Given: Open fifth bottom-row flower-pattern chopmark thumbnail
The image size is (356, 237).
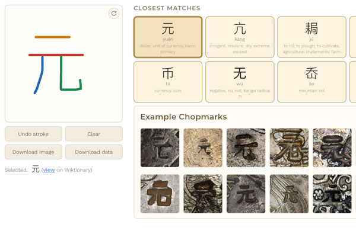Looking at the screenshot, I should 332,194.
